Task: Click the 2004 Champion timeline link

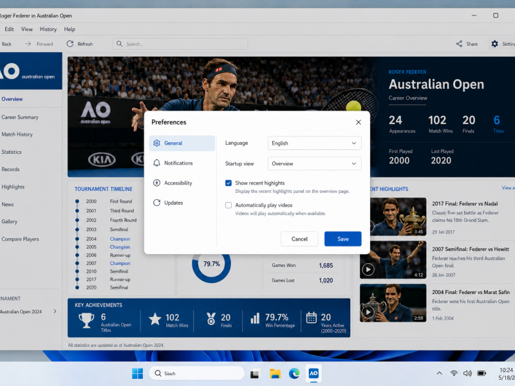Action: [120, 239]
